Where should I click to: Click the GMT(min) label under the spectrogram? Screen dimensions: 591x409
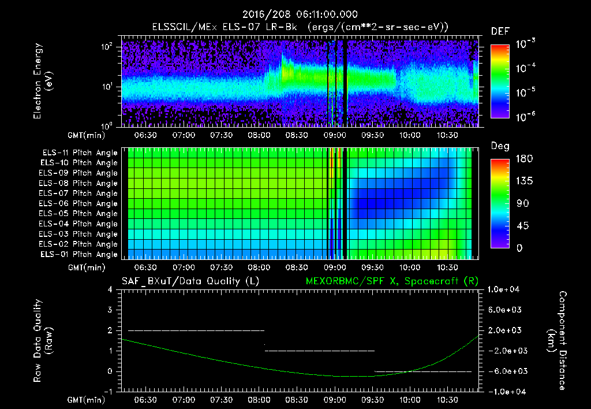[x=86, y=135]
